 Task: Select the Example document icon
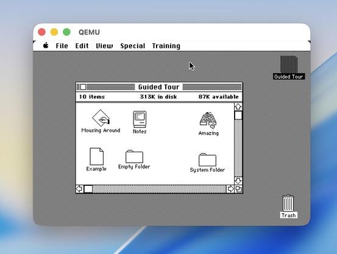point(96,156)
